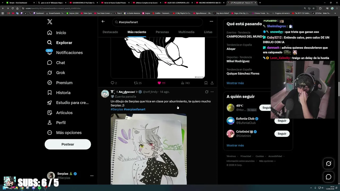Open Notificaciones with the 20+ badge

pos(65,53)
